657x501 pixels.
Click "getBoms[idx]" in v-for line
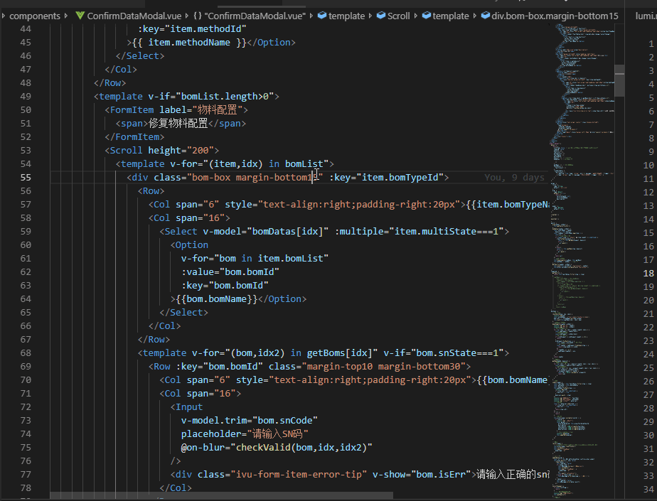click(339, 352)
